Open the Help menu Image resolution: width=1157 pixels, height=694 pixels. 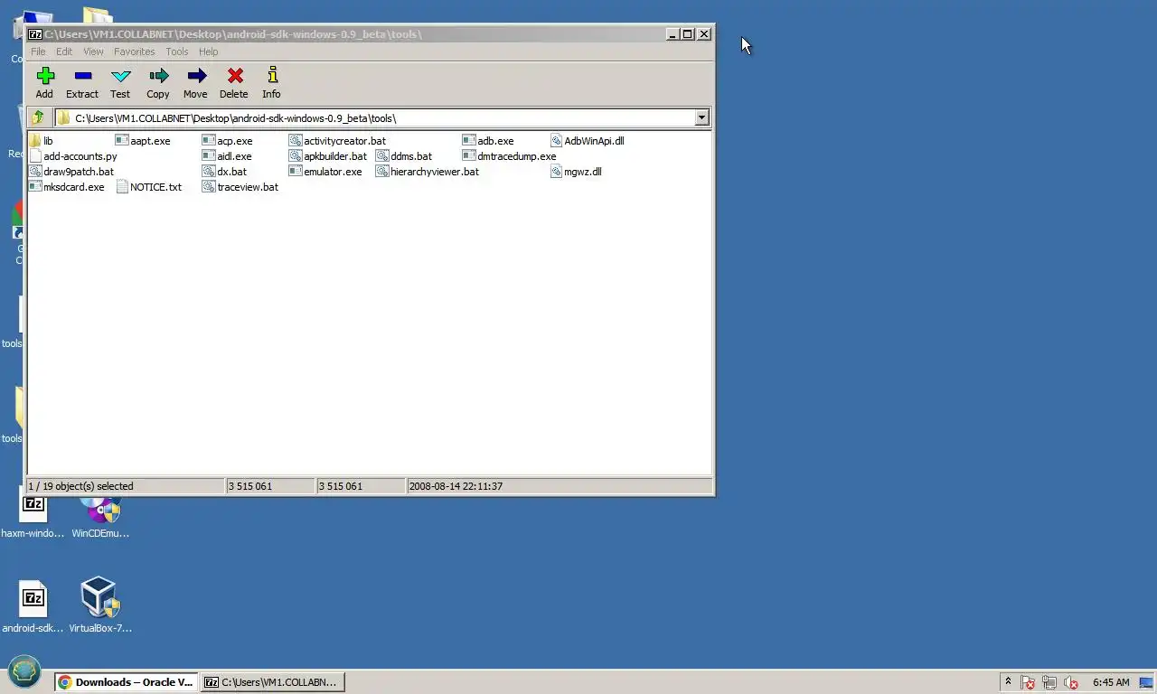[x=209, y=52]
